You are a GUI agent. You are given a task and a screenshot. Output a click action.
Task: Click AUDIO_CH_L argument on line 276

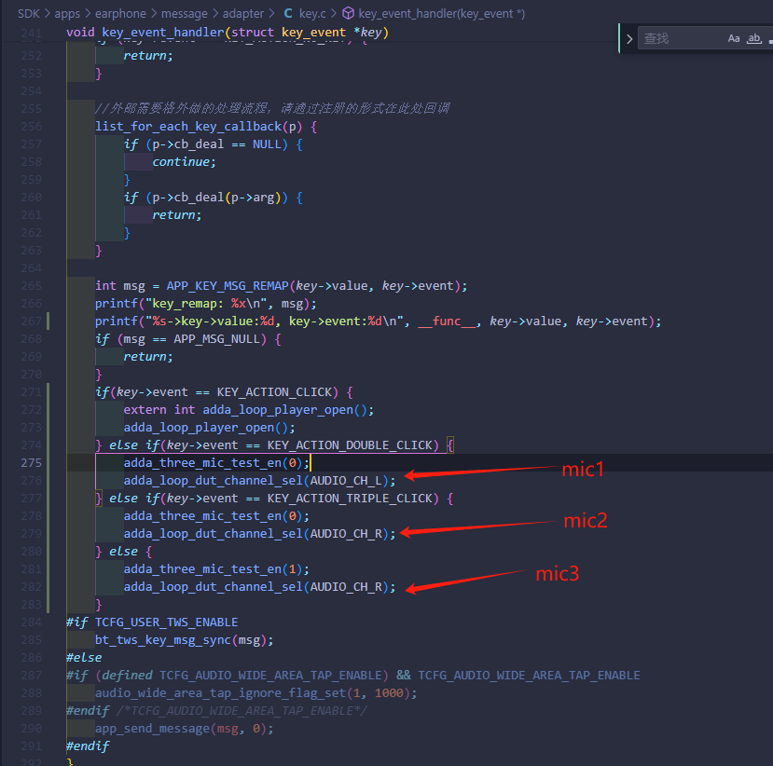tap(346, 481)
